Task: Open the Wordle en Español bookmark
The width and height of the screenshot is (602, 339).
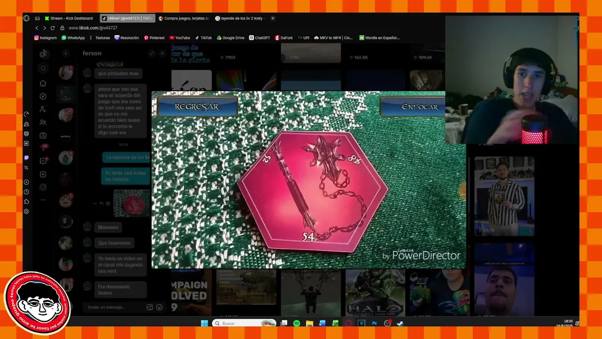Action: [380, 38]
